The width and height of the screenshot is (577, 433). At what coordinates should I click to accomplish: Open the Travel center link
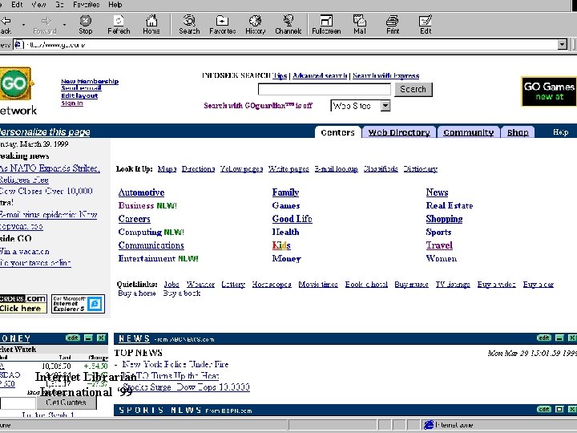coord(439,245)
